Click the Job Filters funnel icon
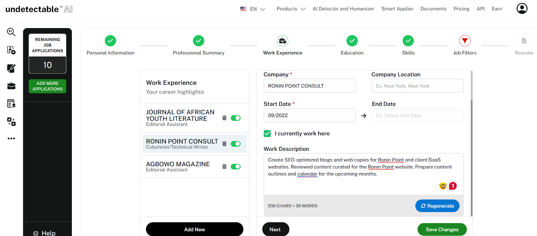This screenshot has height=236, width=537. [465, 41]
